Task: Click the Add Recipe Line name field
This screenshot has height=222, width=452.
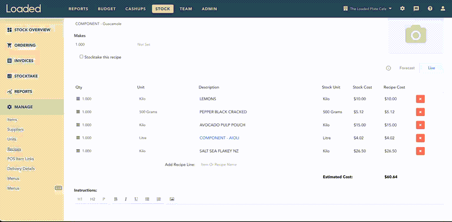Action: tap(219, 165)
